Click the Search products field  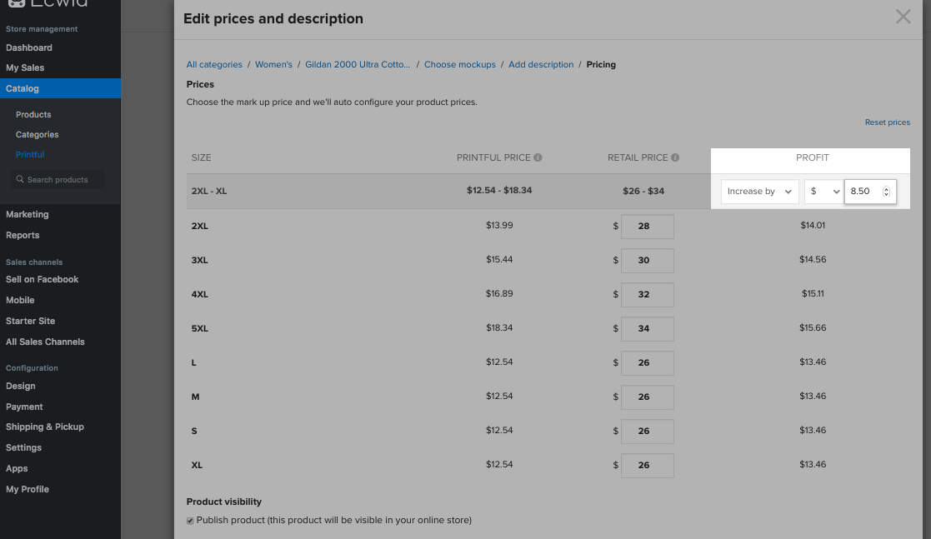[x=58, y=179]
